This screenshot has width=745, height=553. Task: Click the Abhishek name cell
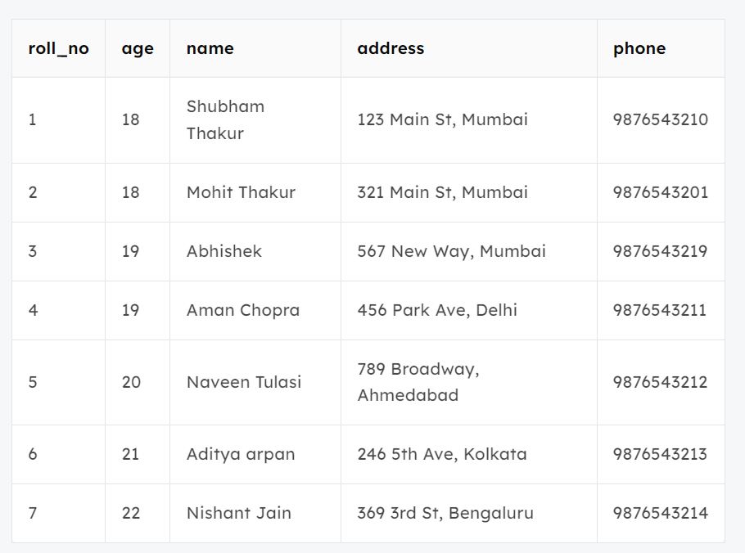pos(224,251)
